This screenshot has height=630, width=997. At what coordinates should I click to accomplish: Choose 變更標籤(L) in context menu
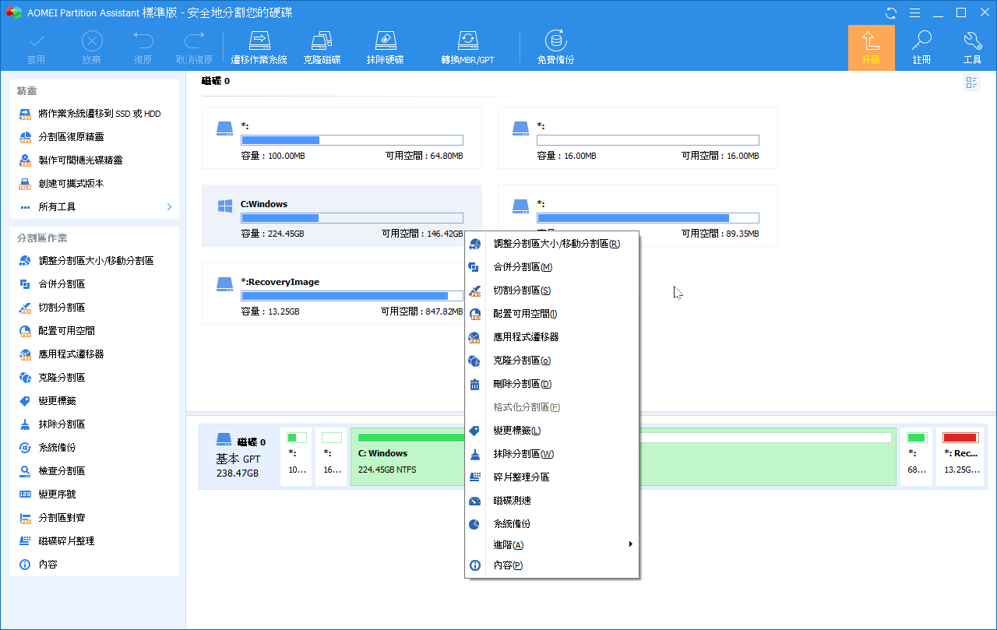(x=551, y=431)
